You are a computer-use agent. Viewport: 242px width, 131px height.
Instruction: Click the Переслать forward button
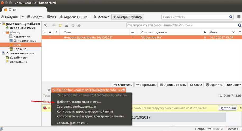[146, 85]
